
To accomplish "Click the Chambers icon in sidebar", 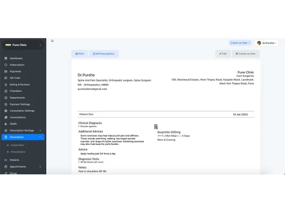I will pyautogui.click(x=6, y=91).
